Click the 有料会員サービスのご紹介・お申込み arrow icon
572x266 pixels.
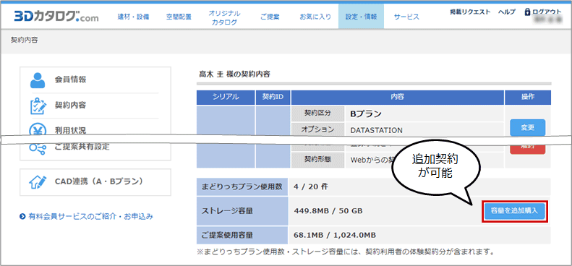tap(22, 217)
